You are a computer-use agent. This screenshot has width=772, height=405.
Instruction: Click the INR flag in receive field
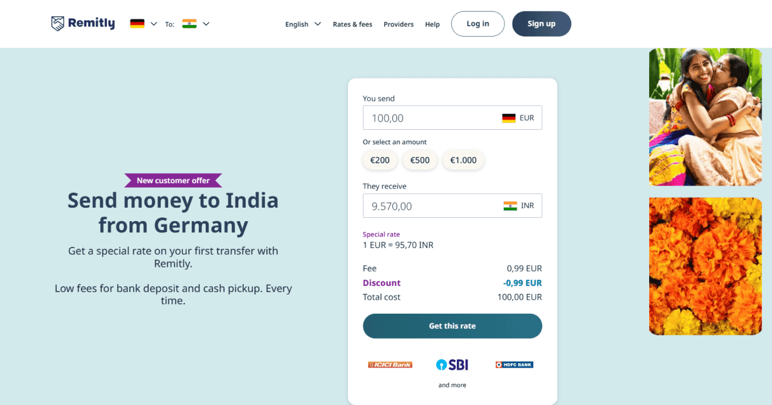coord(510,206)
